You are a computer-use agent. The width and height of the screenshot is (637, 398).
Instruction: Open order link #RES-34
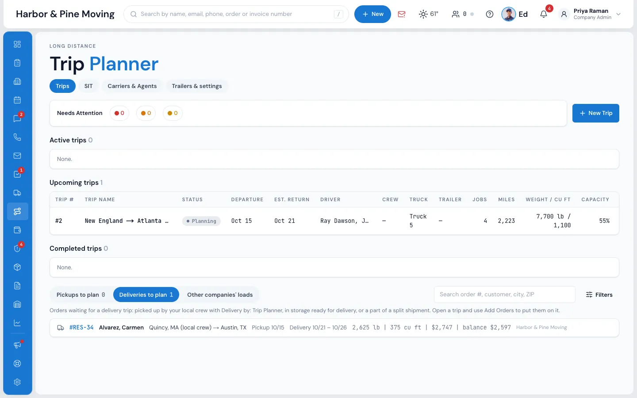click(81, 328)
